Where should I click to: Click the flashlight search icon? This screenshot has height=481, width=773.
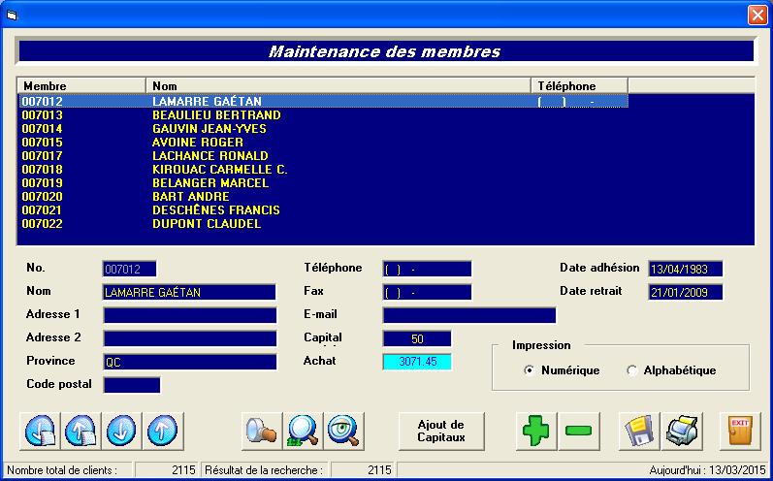(x=261, y=430)
